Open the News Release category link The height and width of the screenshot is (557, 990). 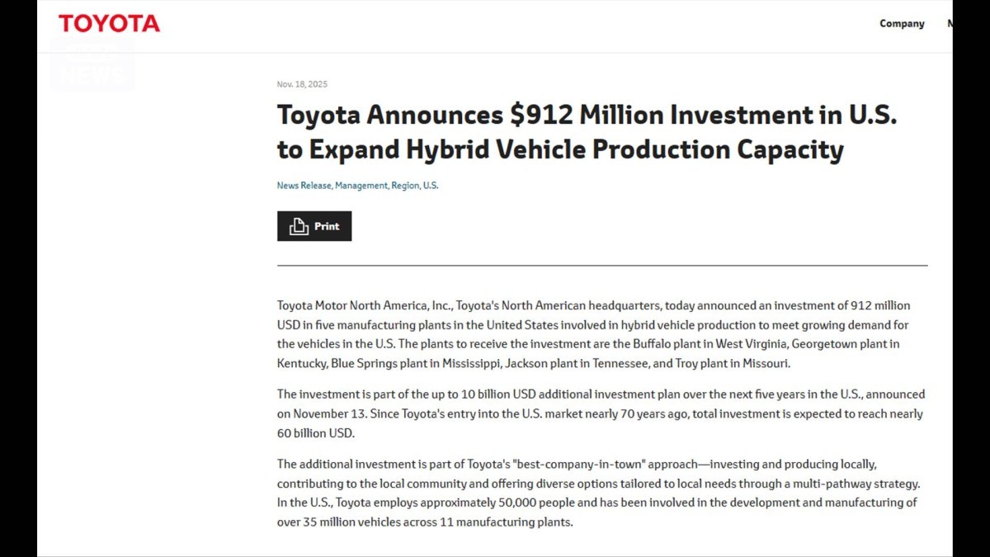click(304, 186)
